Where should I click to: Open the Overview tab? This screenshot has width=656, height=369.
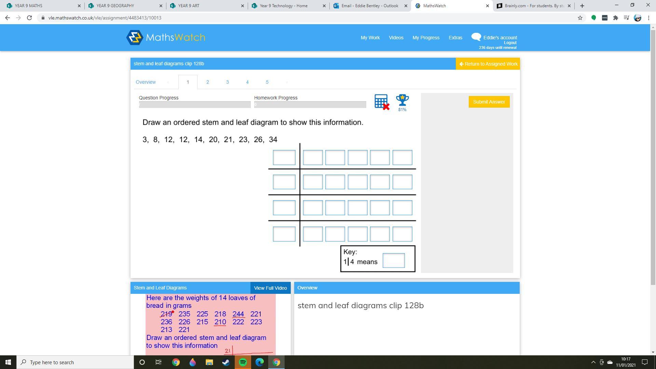tap(146, 82)
